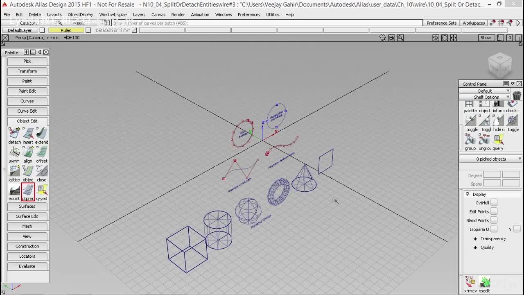Enable the Isoparm V checkbox
Screen dimensions: 524x295
pos(517,229)
